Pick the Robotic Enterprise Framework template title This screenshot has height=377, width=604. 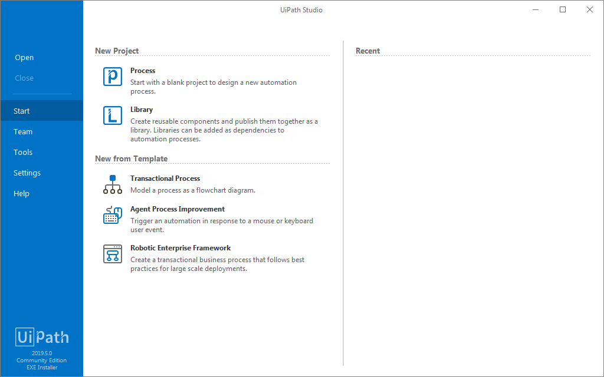pyautogui.click(x=180, y=248)
